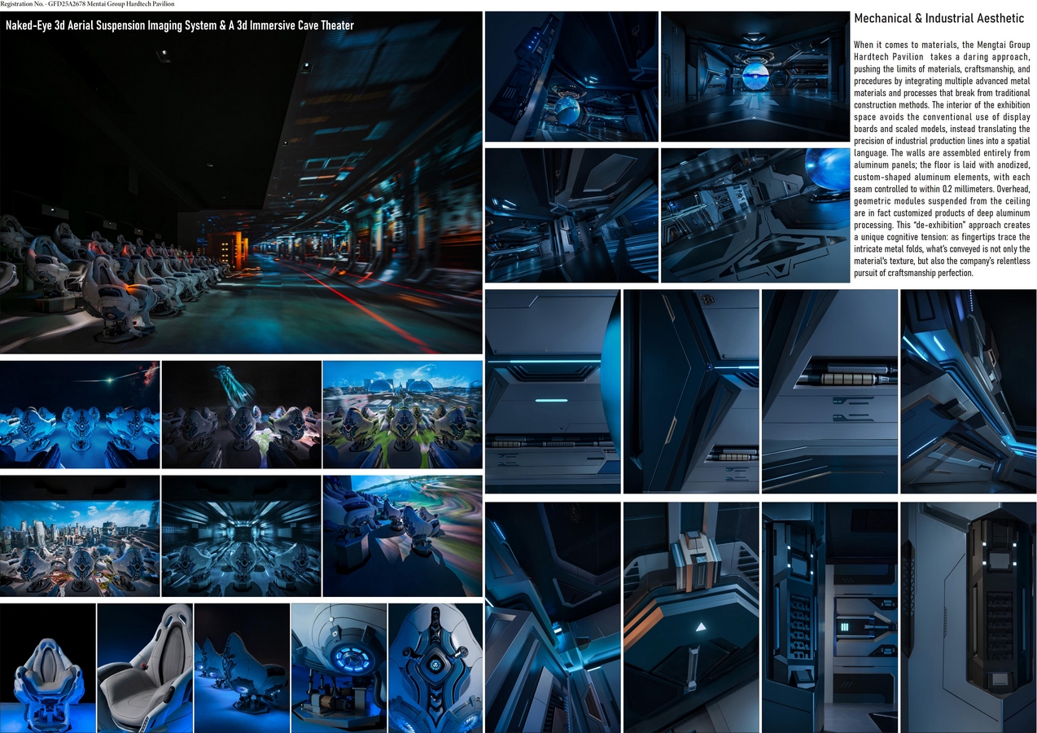Click the gray wall with hexagonal recess photo

click(x=968, y=617)
